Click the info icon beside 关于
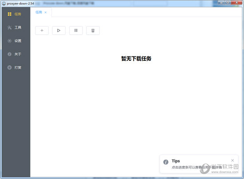 click(x=9, y=54)
